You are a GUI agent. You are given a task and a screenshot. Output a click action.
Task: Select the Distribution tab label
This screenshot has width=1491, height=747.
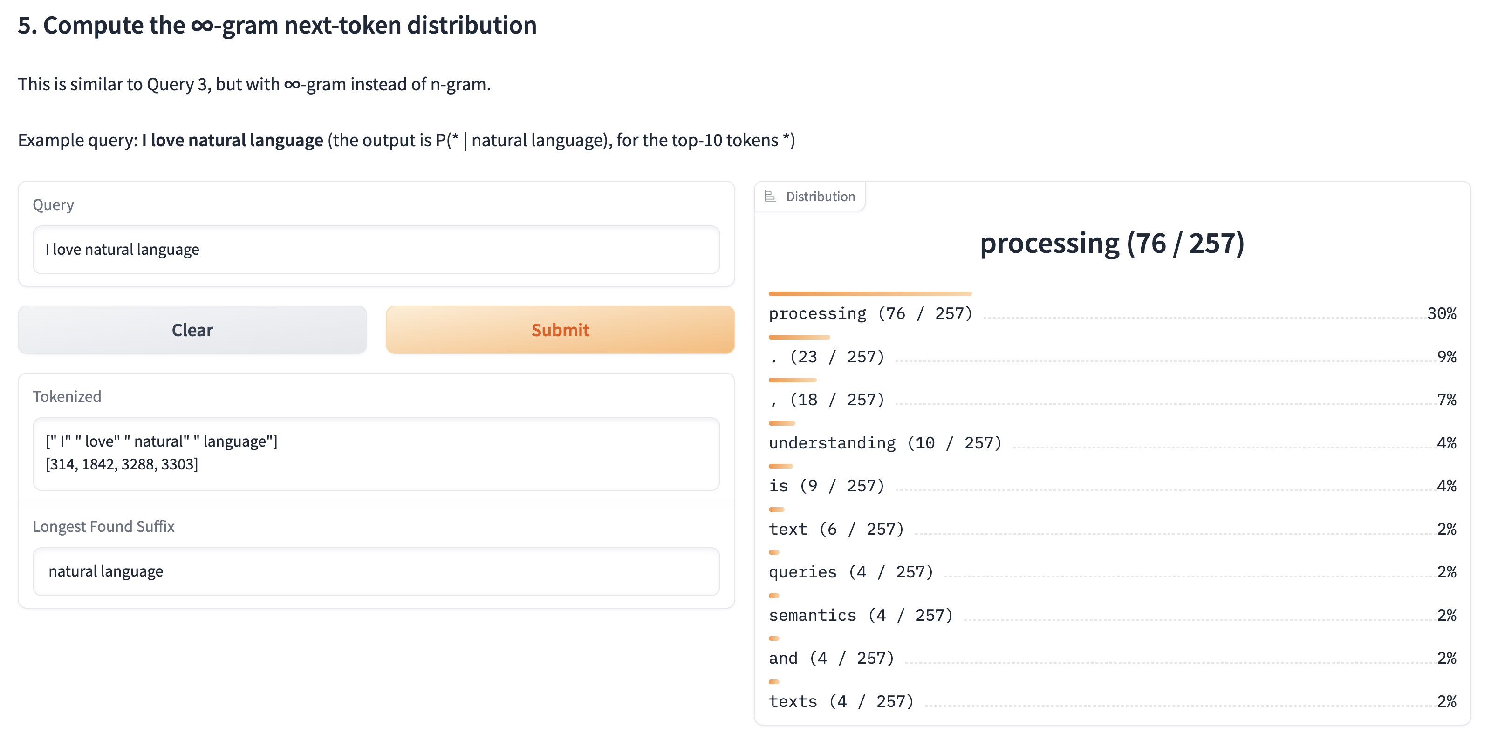(820, 197)
